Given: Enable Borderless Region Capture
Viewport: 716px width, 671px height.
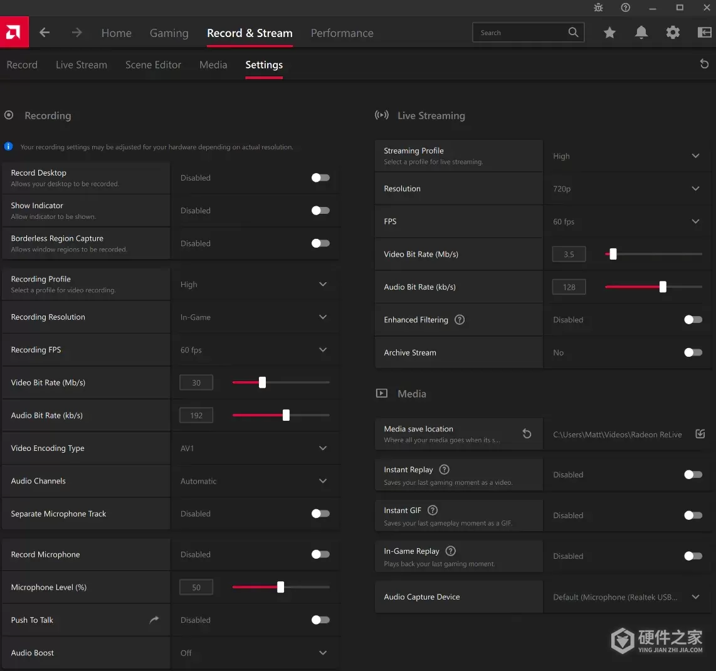Looking at the screenshot, I should coord(320,243).
